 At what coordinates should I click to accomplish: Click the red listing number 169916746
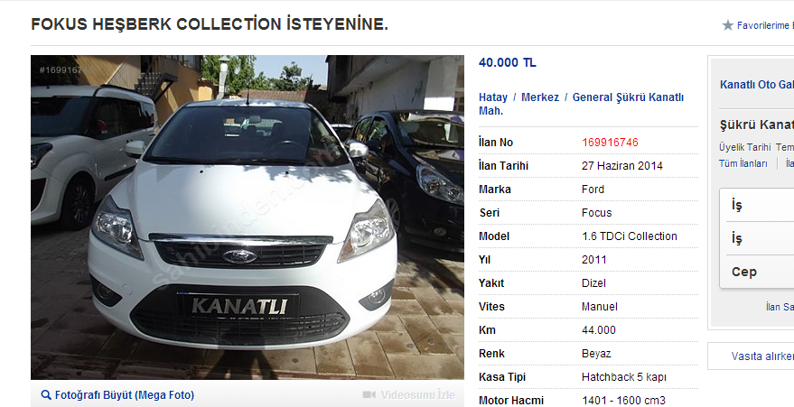[611, 143]
